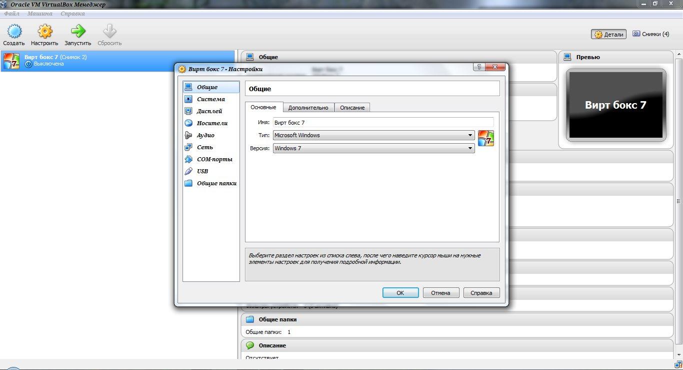Click the Детали view button
The width and height of the screenshot is (683, 370).
[x=608, y=34]
